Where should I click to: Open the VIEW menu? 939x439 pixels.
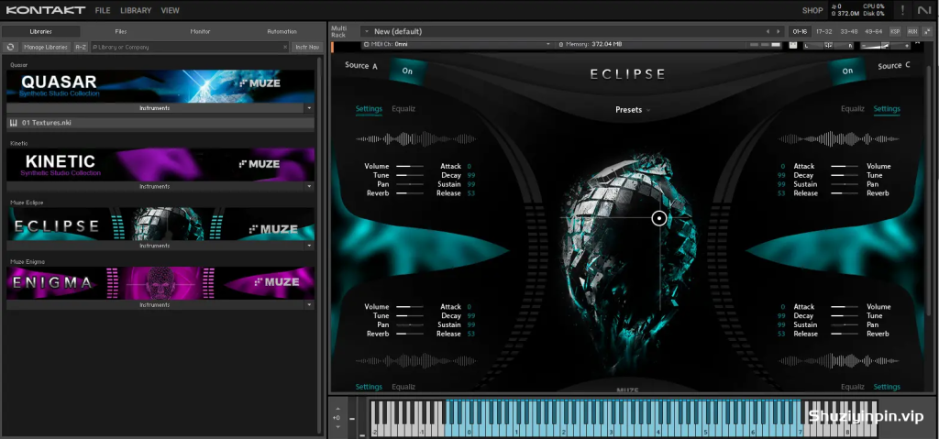(x=170, y=10)
